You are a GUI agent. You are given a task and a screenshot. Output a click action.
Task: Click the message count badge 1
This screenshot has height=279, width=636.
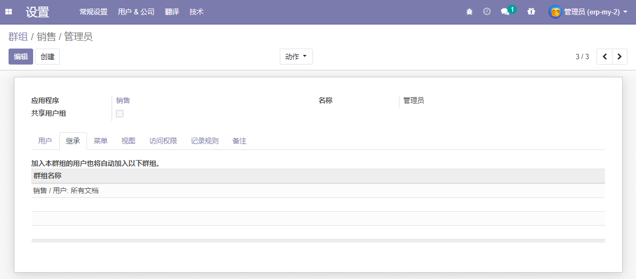click(512, 9)
